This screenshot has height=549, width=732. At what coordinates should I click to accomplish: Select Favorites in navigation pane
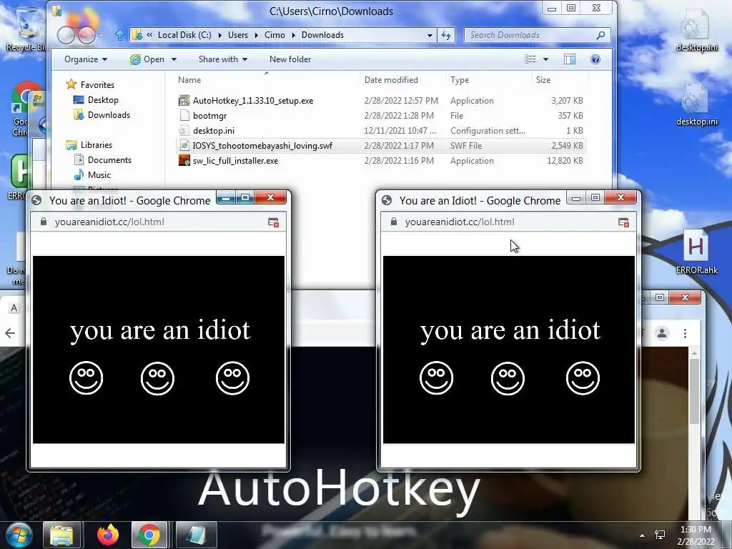coord(97,84)
